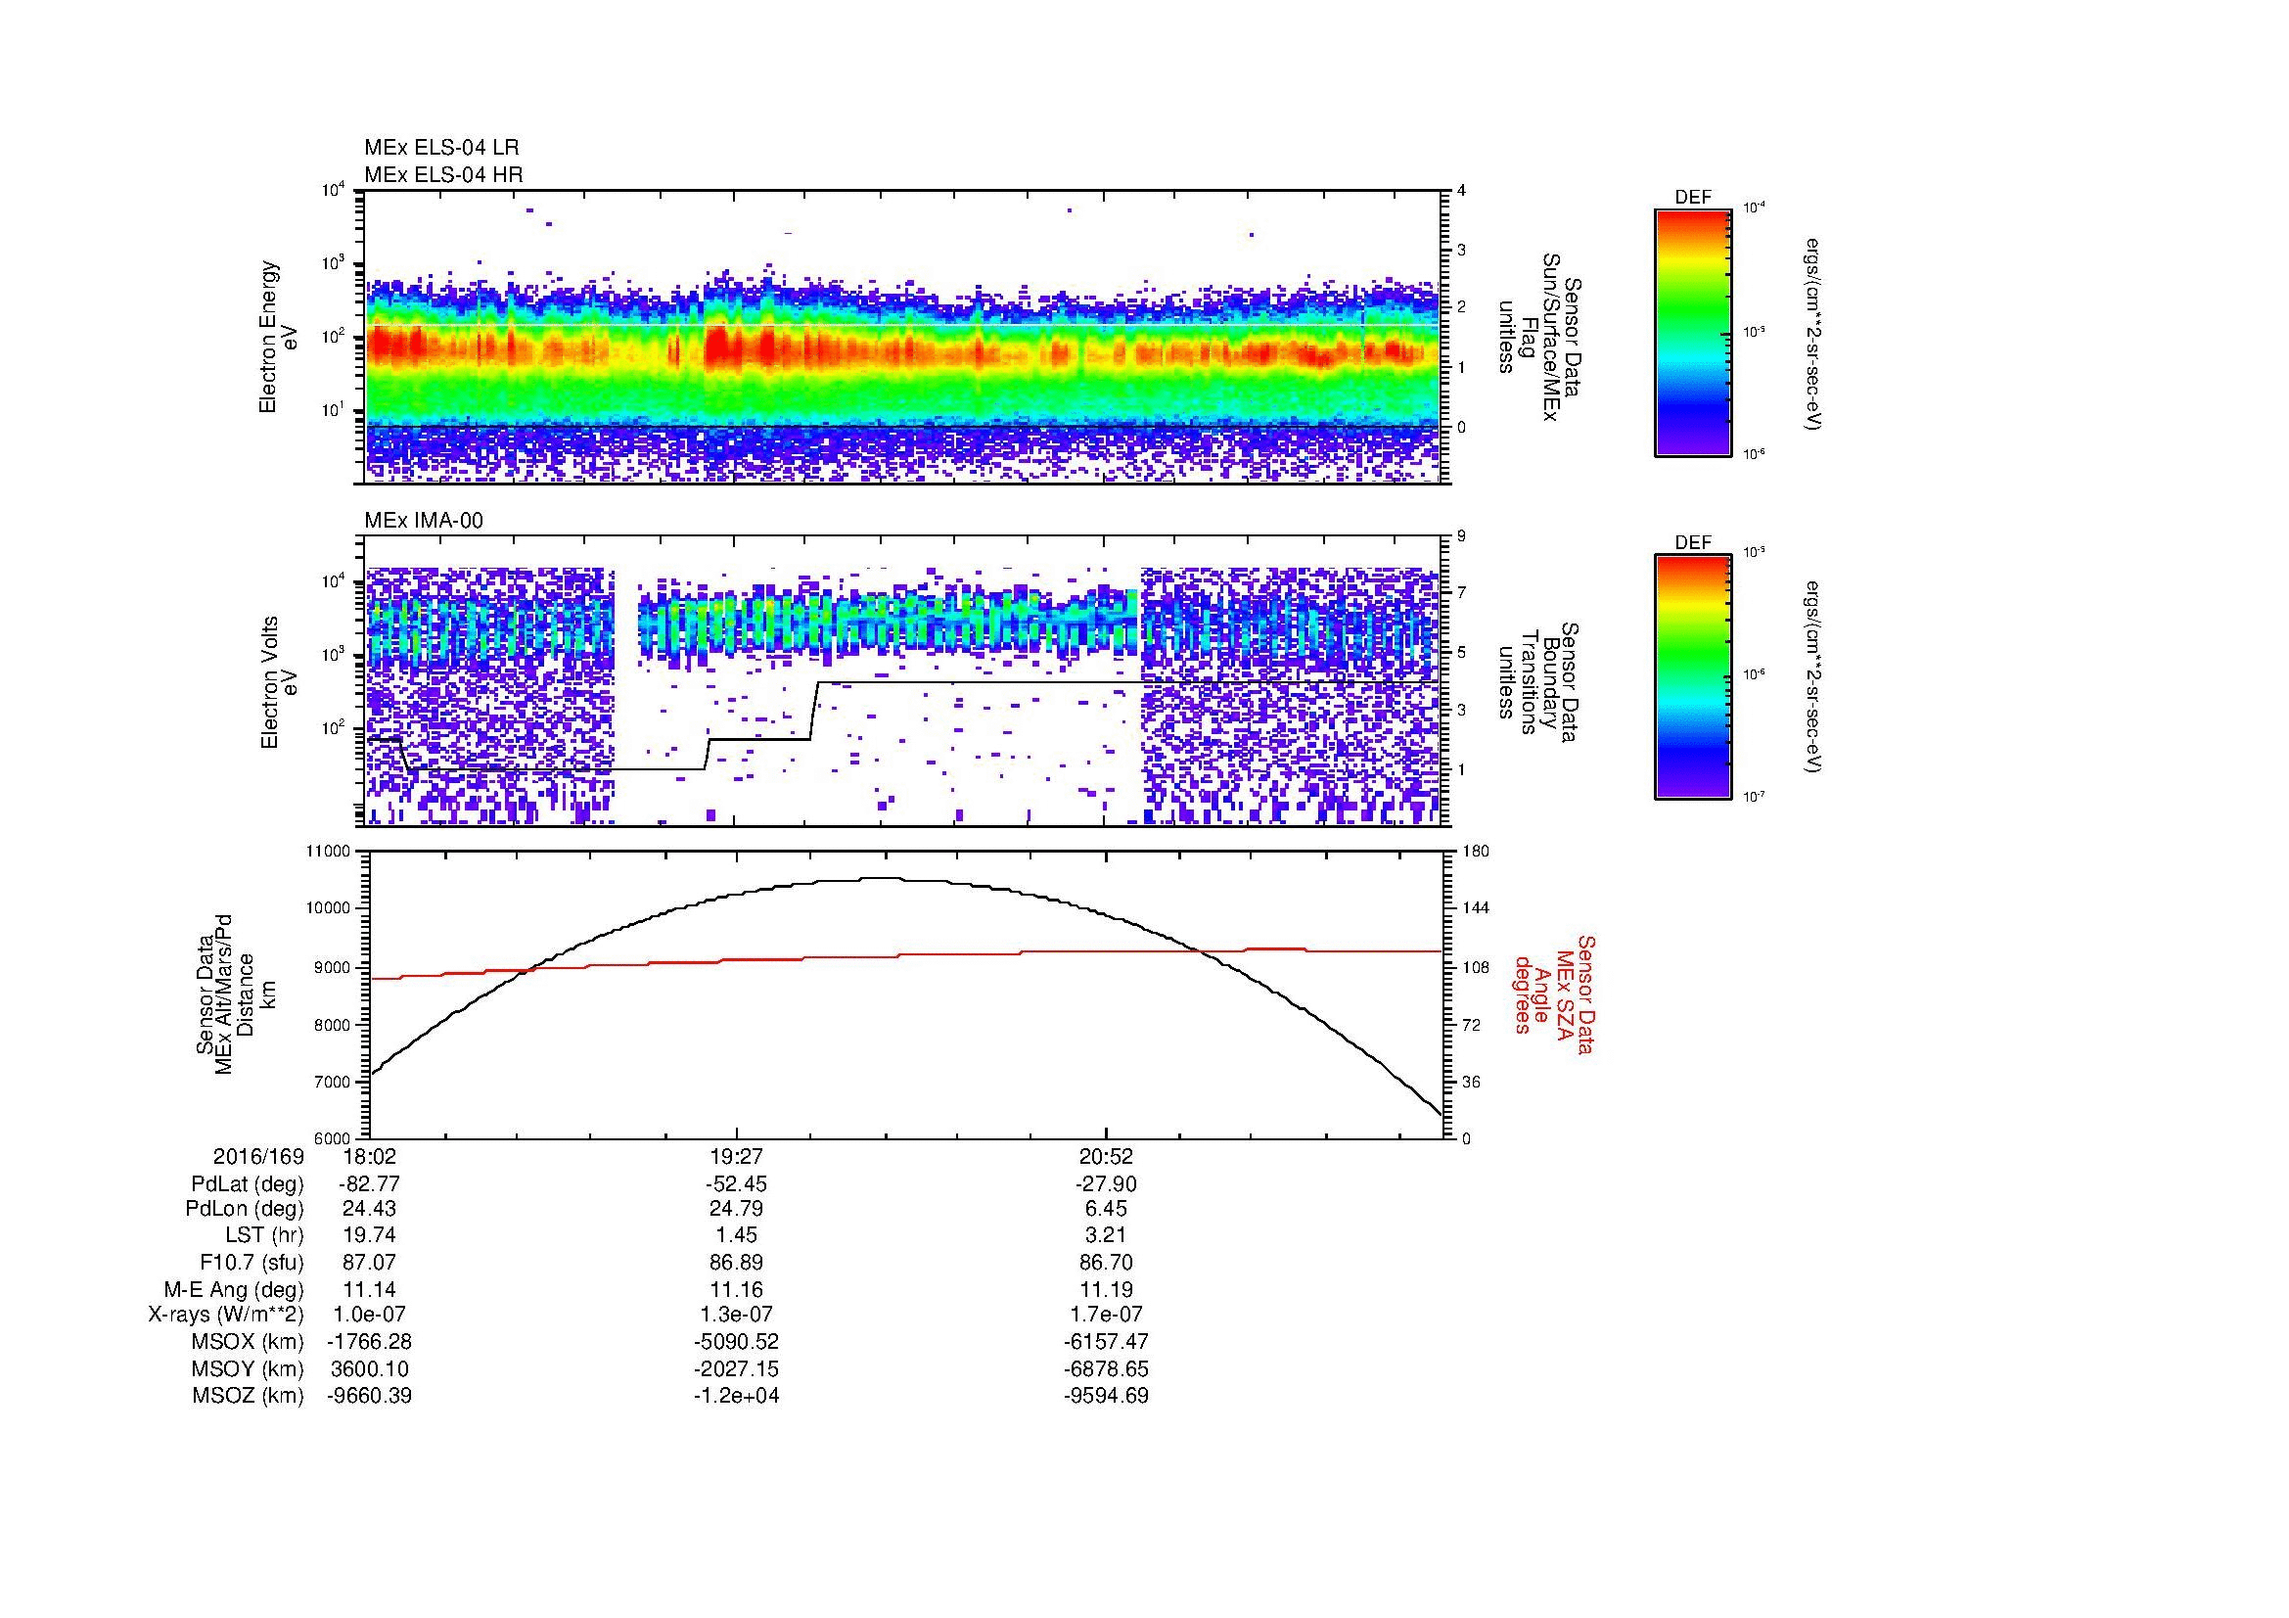Click the F10.7 (sfu) row label
Screen dimensions: 2289x1618
tap(252, 1262)
